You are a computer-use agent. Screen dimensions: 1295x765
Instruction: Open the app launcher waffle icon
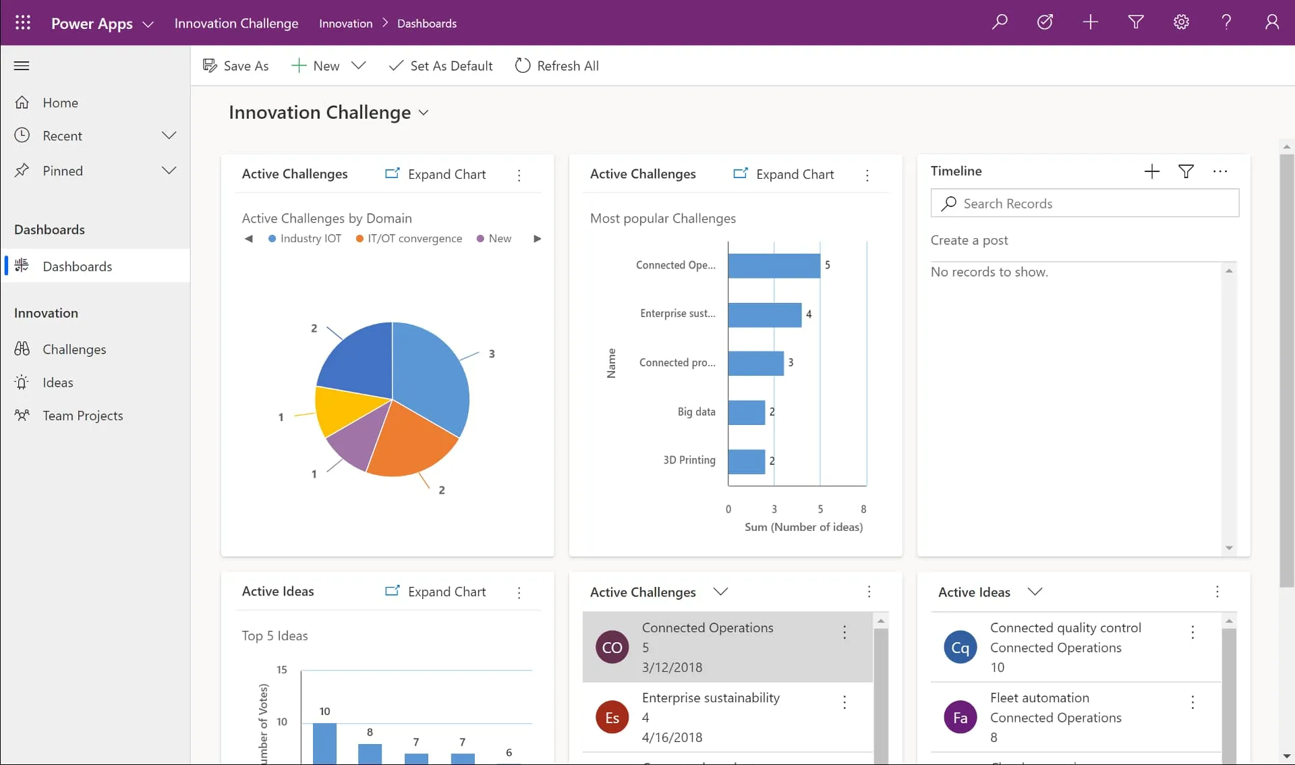tap(22, 23)
